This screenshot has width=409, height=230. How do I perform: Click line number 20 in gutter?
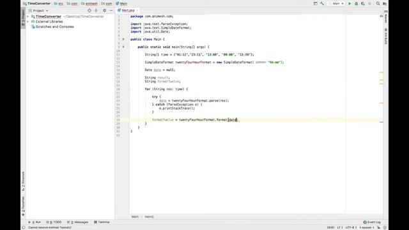coord(118,89)
